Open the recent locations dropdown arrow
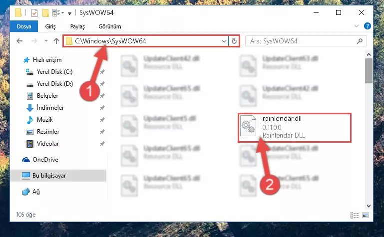 [46, 41]
